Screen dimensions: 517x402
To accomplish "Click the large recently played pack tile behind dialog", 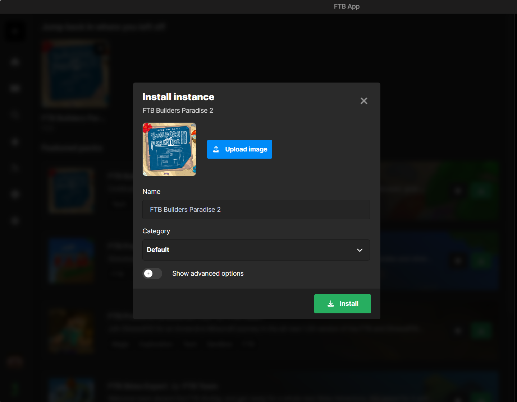I will point(75,74).
